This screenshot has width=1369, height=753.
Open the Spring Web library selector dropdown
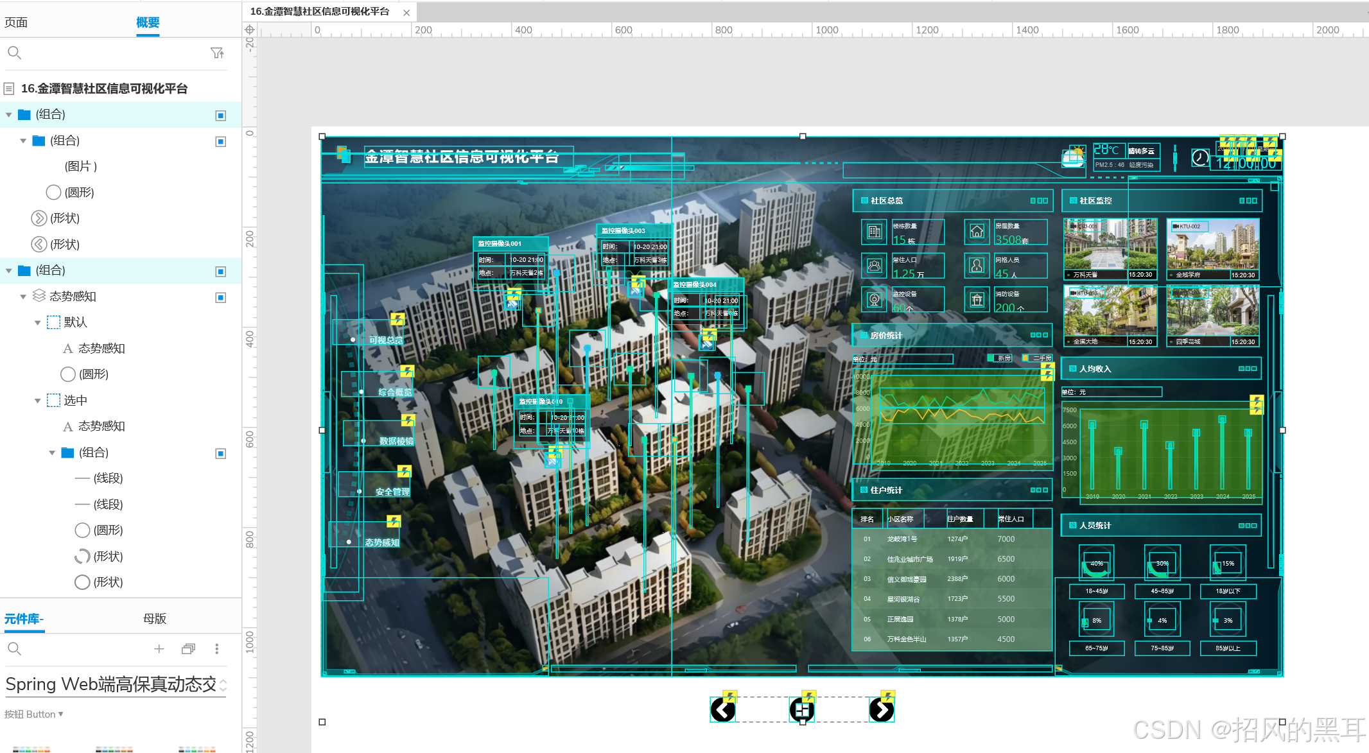(223, 685)
